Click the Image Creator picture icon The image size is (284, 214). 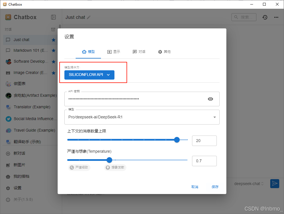[x=8, y=73]
